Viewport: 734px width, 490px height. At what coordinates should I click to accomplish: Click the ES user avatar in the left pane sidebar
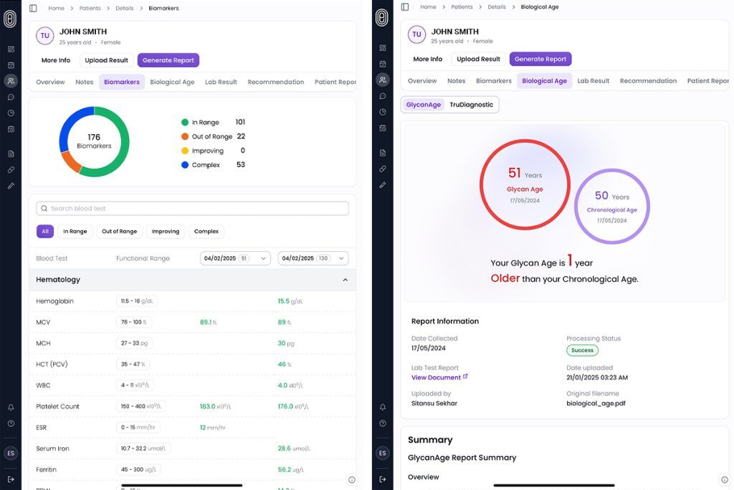(11, 453)
